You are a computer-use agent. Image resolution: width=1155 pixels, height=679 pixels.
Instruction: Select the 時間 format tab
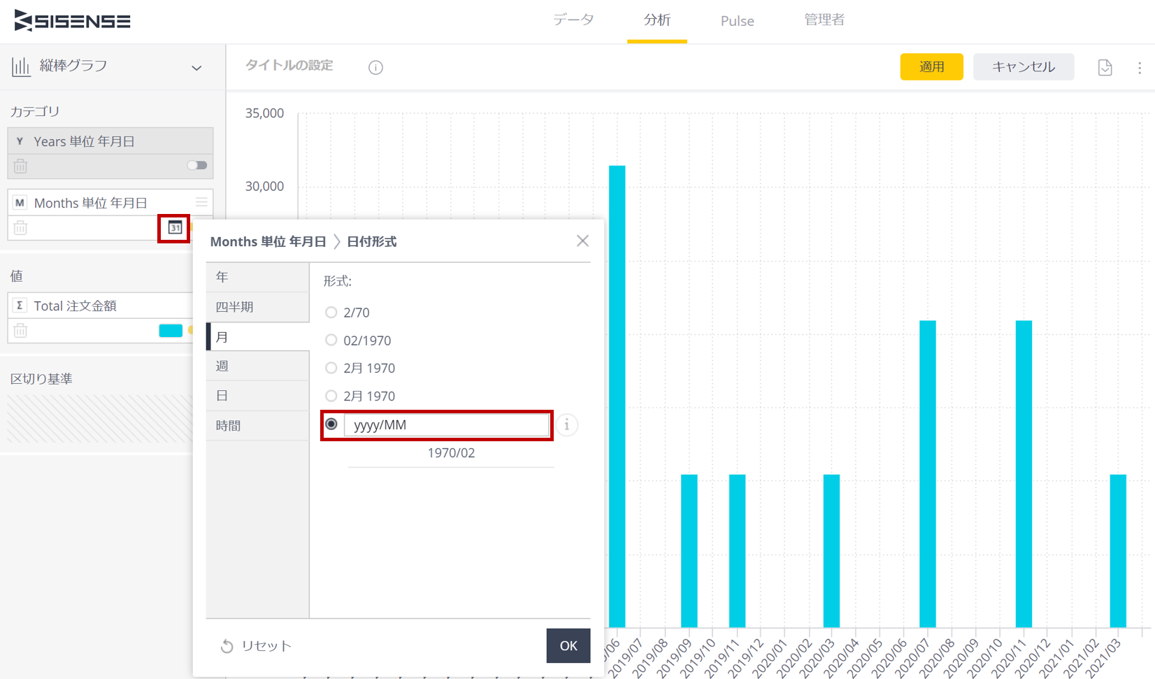tap(257, 425)
